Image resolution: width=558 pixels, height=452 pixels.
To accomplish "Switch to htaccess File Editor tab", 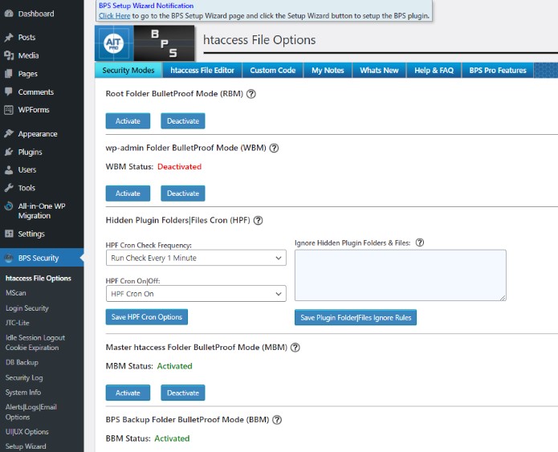I will pyautogui.click(x=202, y=70).
